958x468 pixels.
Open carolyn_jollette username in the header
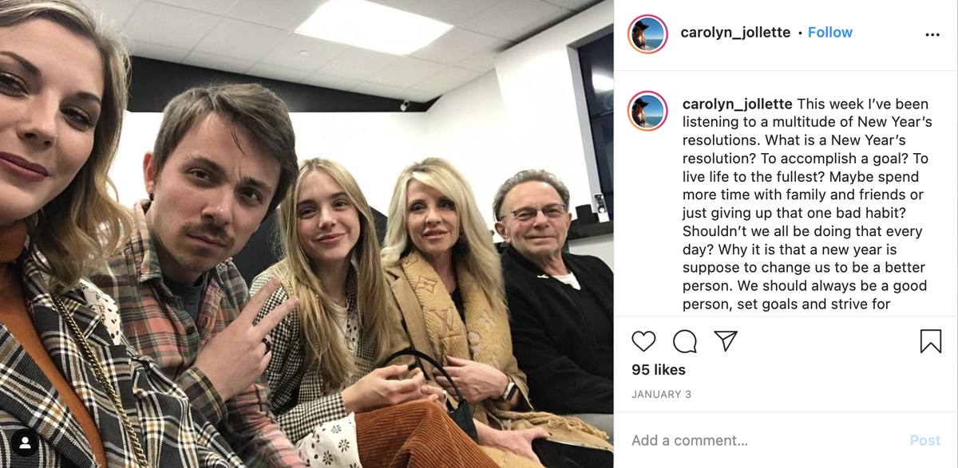click(735, 33)
